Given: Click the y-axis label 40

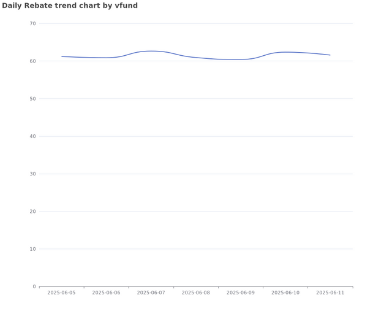Looking at the screenshot, I should pos(32,136).
